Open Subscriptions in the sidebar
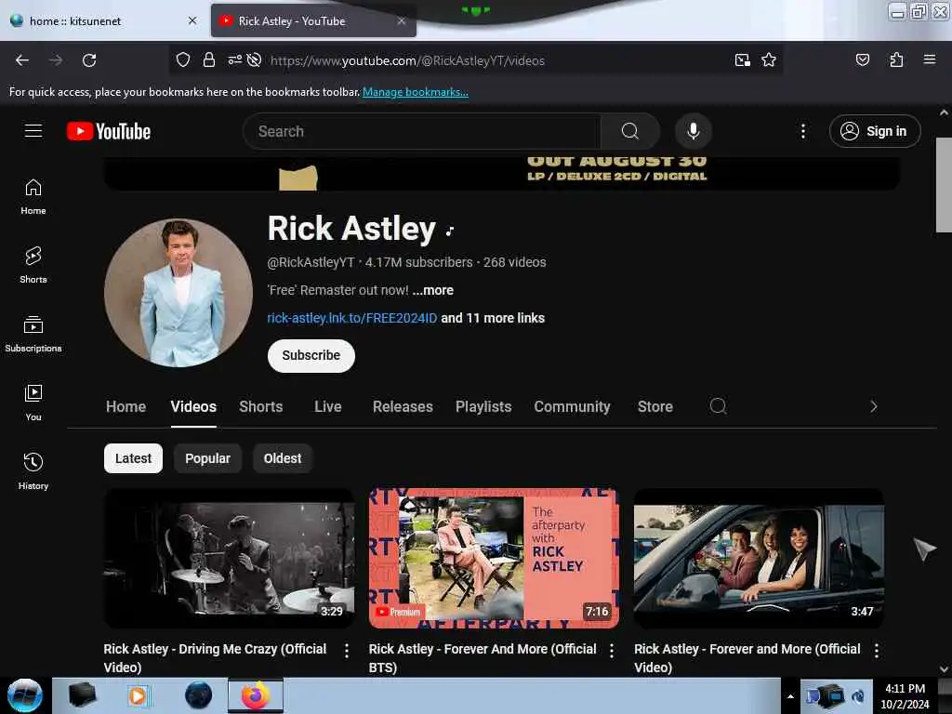Viewport: 952px width, 714px height. [33, 334]
